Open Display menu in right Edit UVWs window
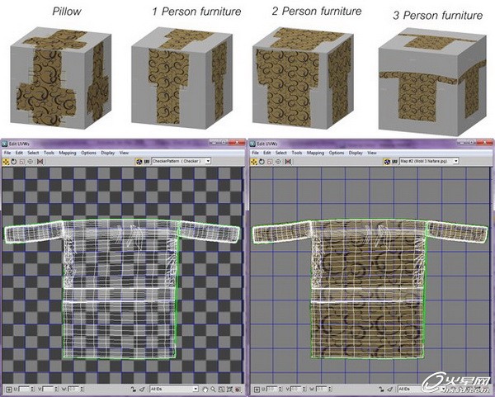 [x=356, y=153]
